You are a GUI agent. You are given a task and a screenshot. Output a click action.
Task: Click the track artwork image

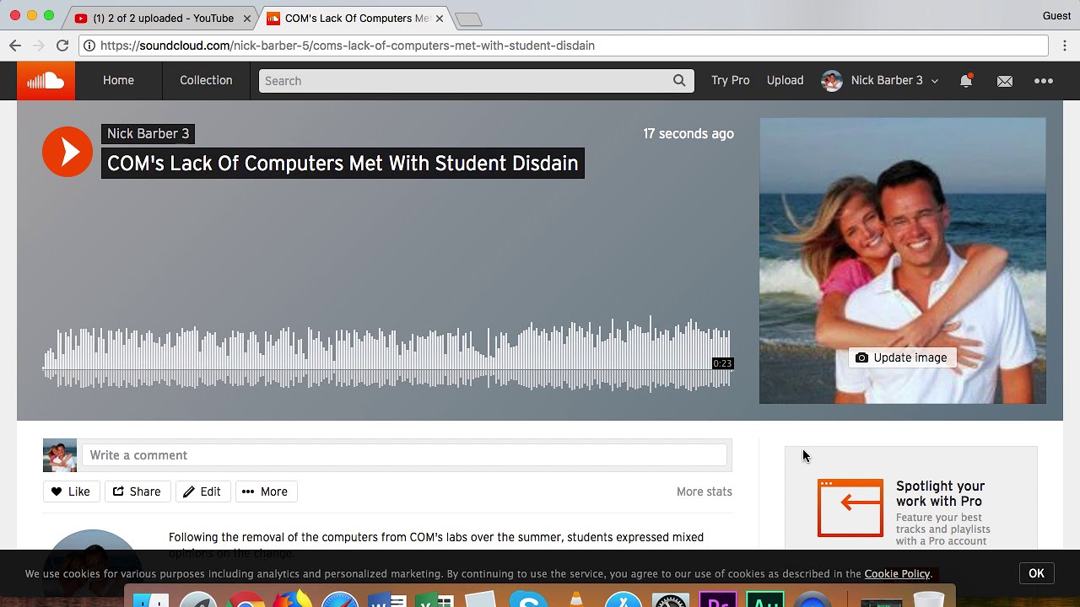point(903,261)
